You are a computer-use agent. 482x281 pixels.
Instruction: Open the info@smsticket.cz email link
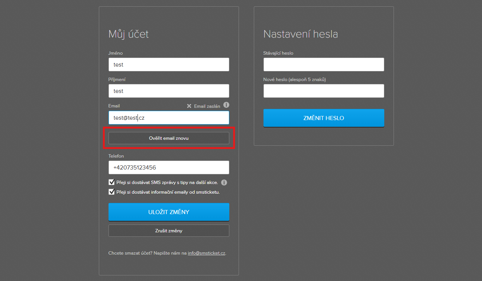[x=206, y=253]
